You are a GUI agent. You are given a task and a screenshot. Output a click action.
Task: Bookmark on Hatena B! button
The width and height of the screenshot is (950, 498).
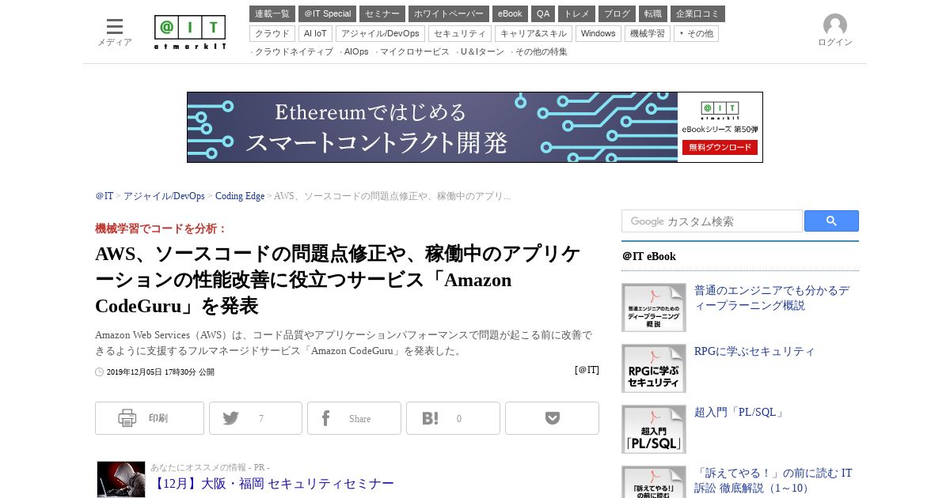(453, 418)
